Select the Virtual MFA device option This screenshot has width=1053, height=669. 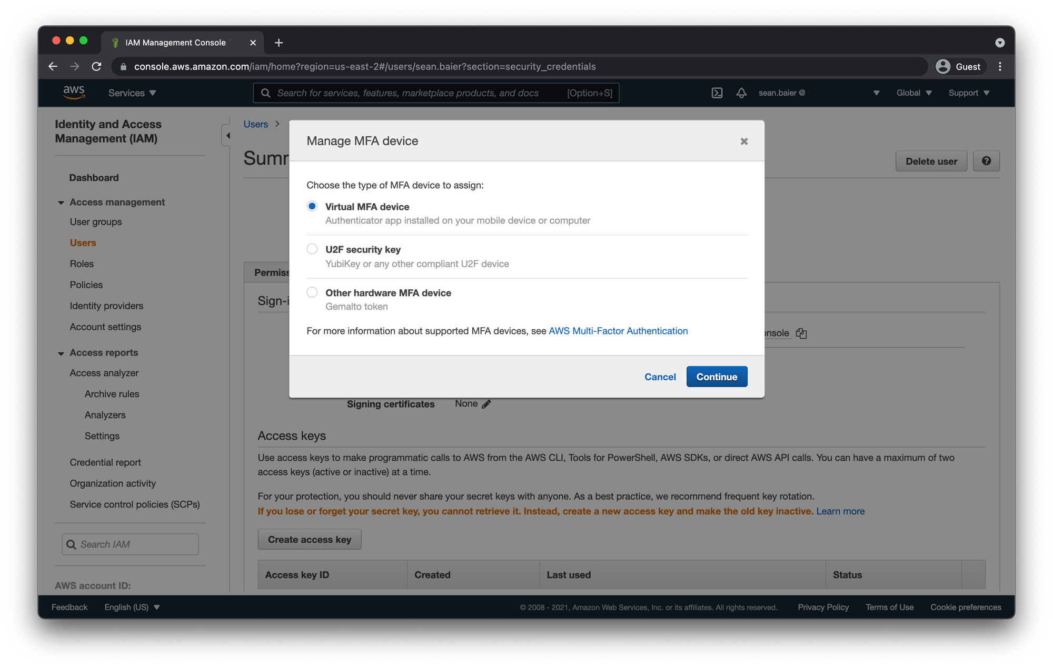[x=312, y=206]
